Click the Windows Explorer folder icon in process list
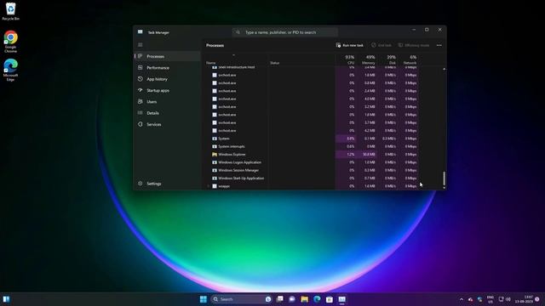545x306 pixels. pyautogui.click(x=215, y=155)
